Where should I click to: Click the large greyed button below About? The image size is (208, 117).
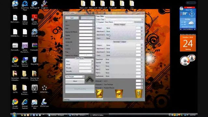(80, 89)
